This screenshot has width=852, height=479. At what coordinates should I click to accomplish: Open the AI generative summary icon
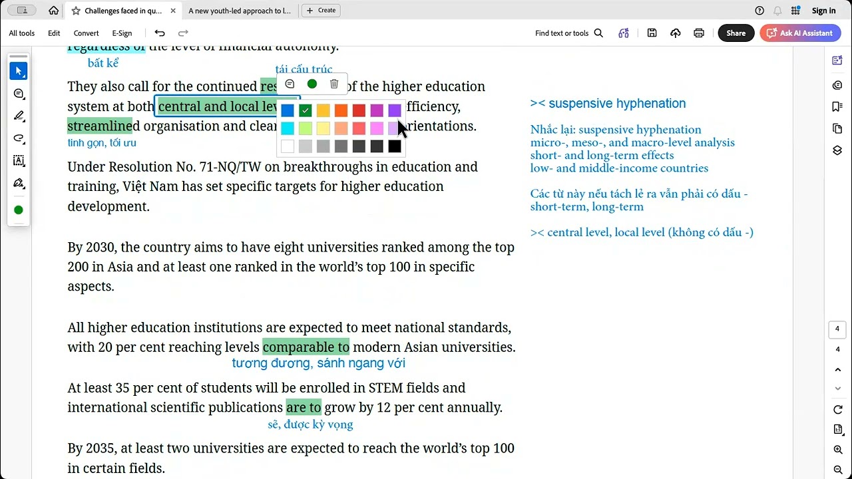[x=624, y=33]
